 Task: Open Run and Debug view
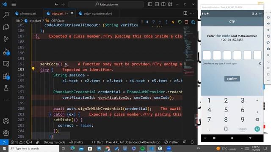(x=6, y=52)
